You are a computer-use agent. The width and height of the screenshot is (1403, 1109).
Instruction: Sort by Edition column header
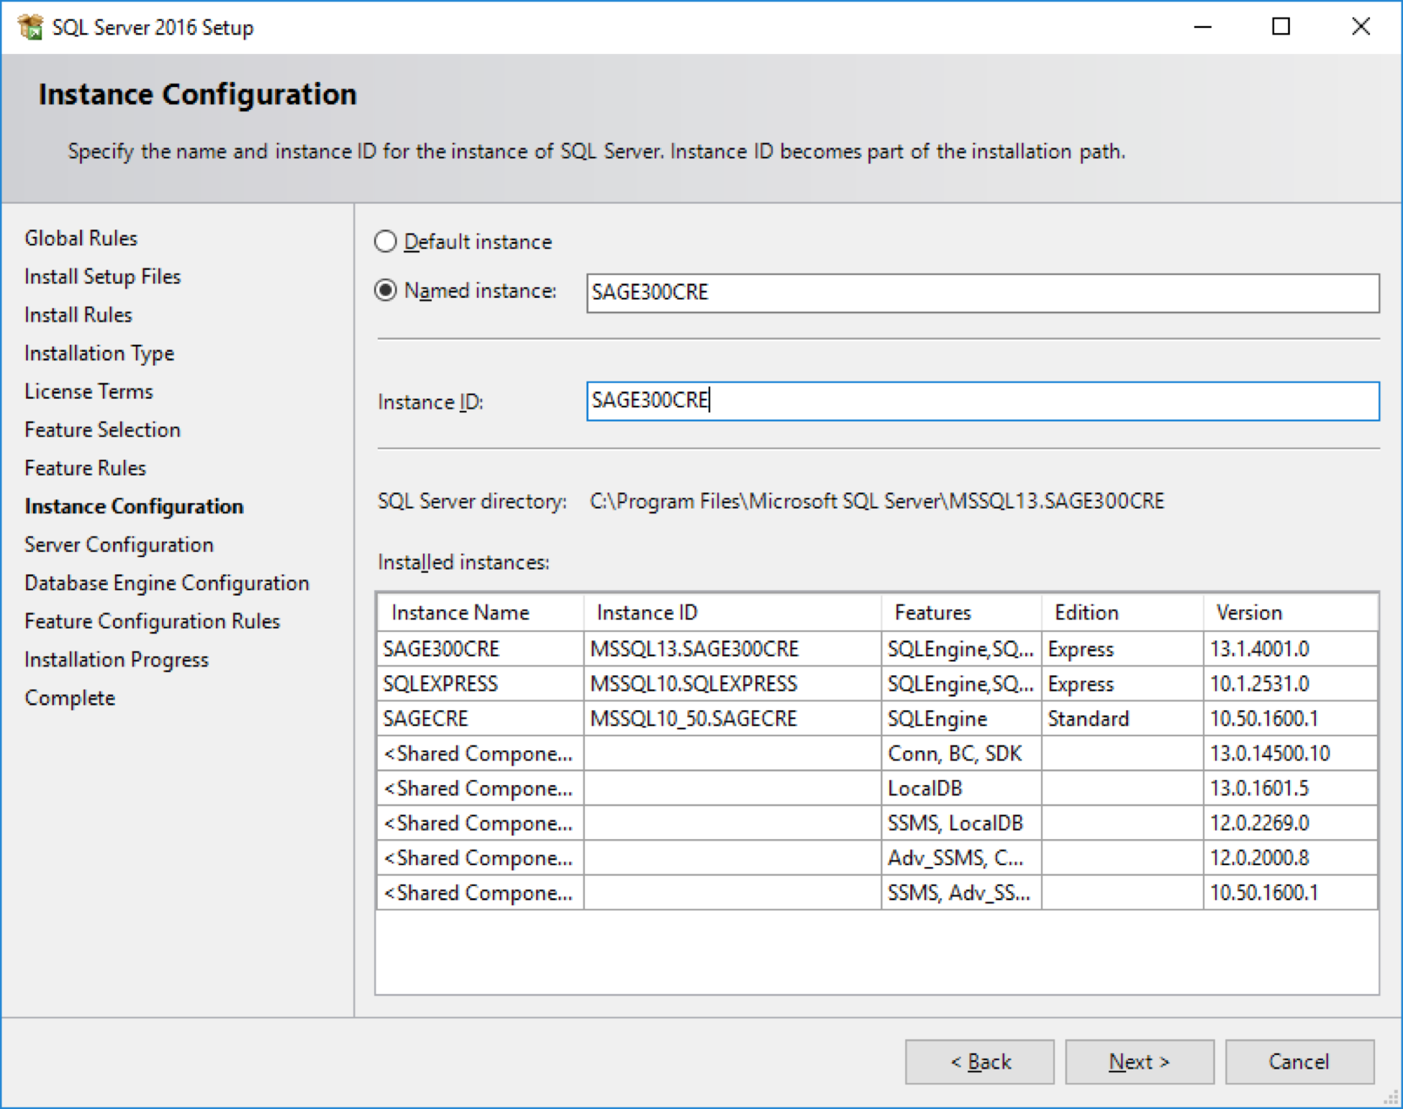pos(1122,612)
